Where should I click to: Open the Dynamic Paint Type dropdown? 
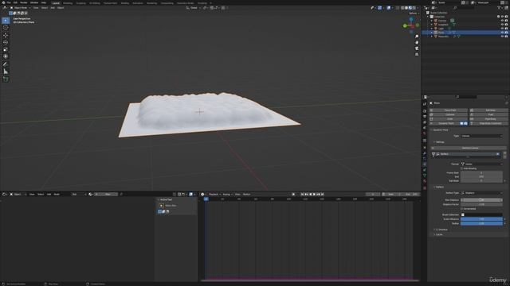481,136
